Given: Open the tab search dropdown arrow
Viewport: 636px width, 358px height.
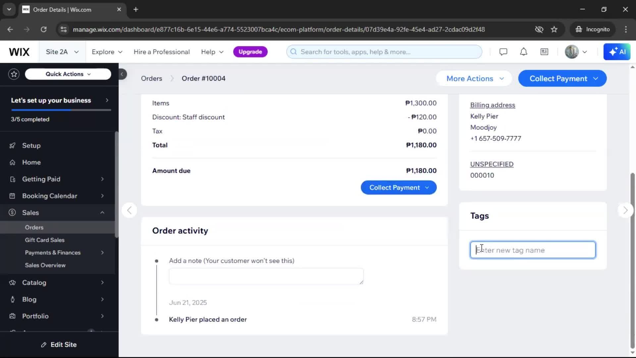Looking at the screenshot, I should [9, 10].
